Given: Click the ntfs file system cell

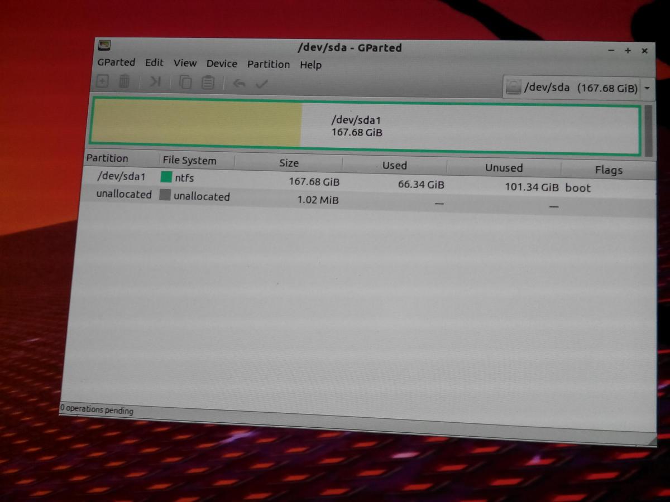Looking at the screenshot, I should 184,178.
